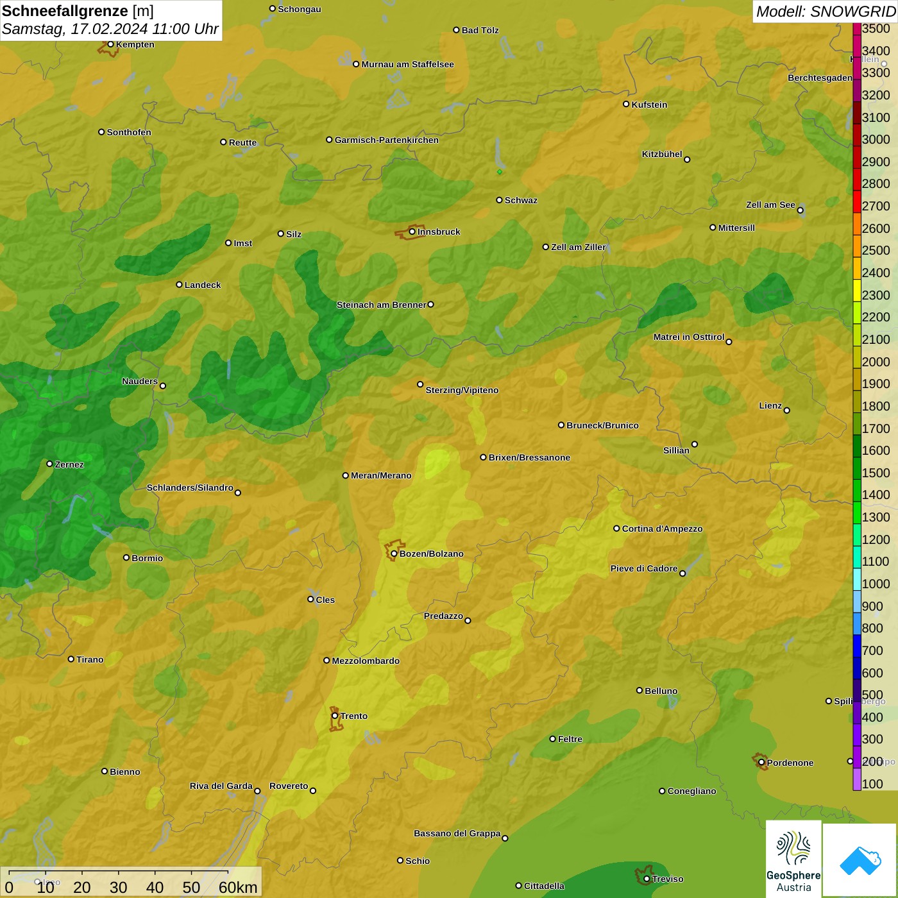The width and height of the screenshot is (898, 898).
Task: Click the "Brixen/Bressanone" label
Action: 529,457
